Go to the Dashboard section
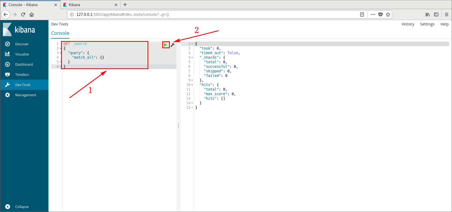 (24, 64)
